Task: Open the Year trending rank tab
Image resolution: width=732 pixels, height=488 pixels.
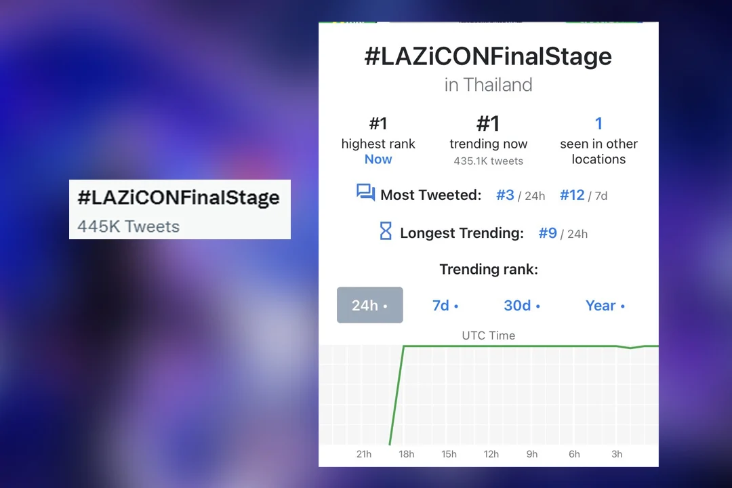Action: [x=605, y=306]
